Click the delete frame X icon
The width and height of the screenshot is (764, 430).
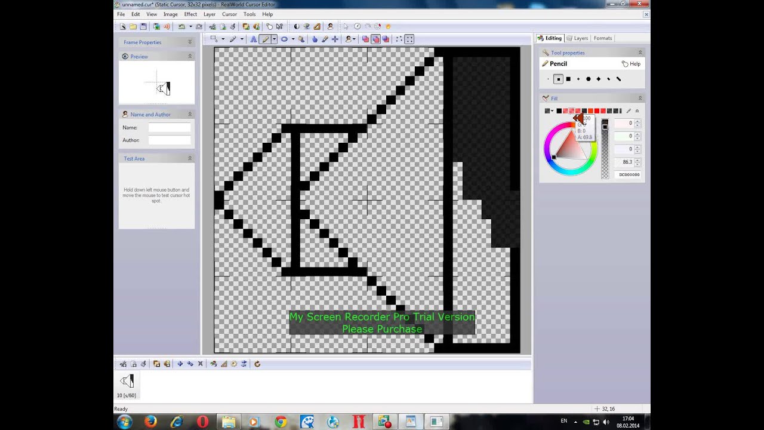tap(200, 364)
